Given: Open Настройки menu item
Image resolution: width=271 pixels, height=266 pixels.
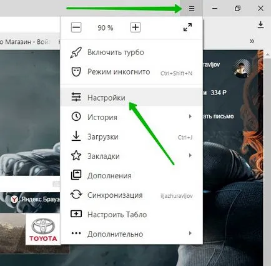Looking at the screenshot, I should point(131,98).
